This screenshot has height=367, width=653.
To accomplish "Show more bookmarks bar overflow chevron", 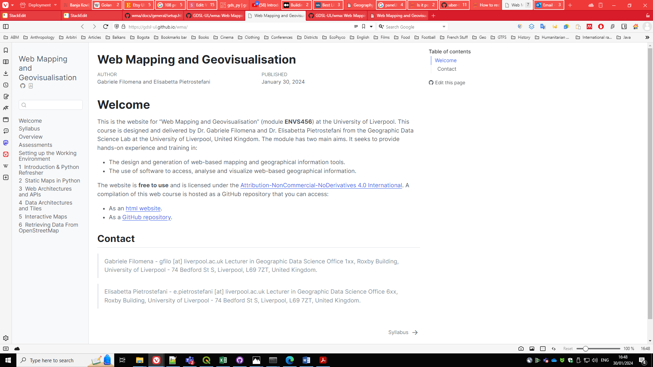I will point(647,37).
